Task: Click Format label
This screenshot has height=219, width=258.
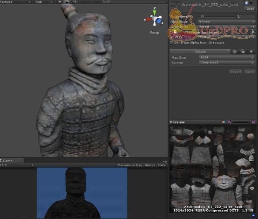Action: [177, 62]
